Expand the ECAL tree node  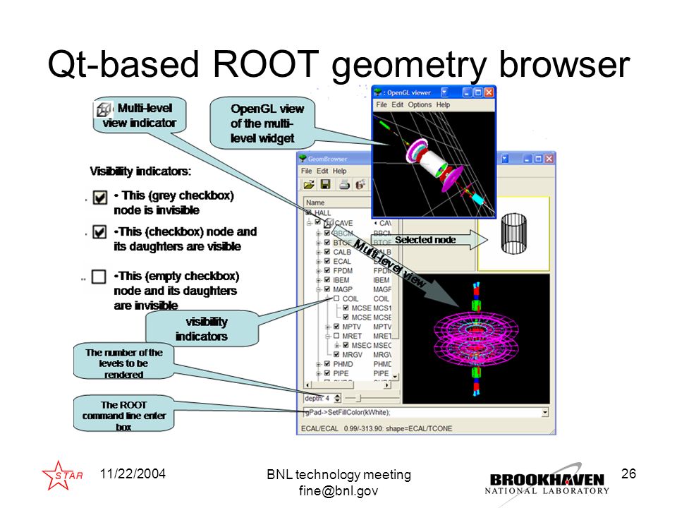[x=318, y=261]
